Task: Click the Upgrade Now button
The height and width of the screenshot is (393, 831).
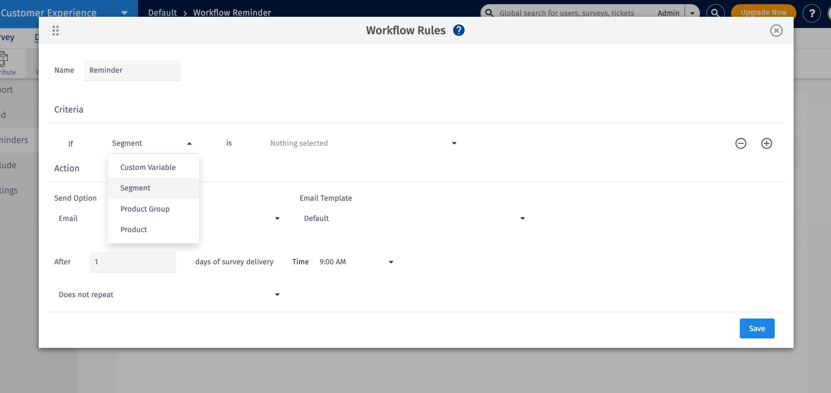Action: tap(763, 12)
